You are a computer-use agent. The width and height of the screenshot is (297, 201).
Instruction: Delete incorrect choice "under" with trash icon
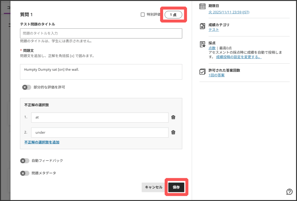[x=173, y=132]
